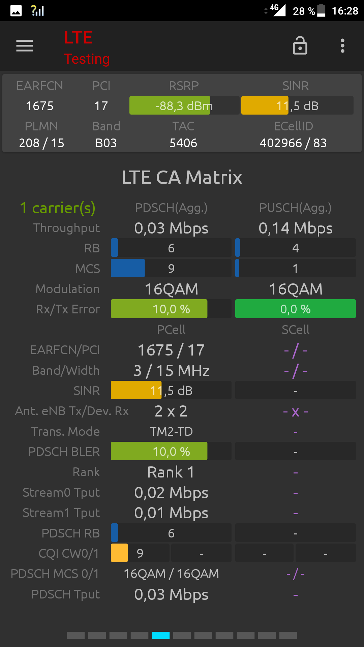Tap the picture notification icon in status bar
The width and height of the screenshot is (364, 647).
click(16, 11)
